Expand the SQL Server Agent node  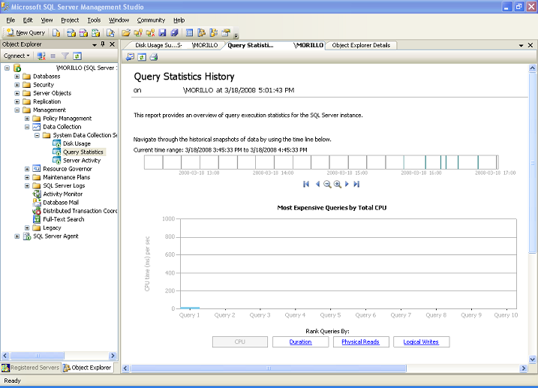pos(17,236)
